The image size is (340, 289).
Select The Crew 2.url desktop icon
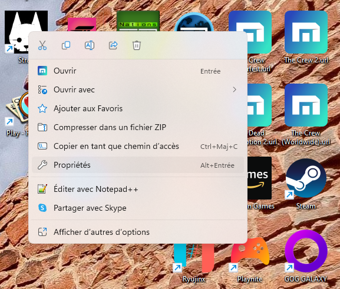[x=306, y=37]
